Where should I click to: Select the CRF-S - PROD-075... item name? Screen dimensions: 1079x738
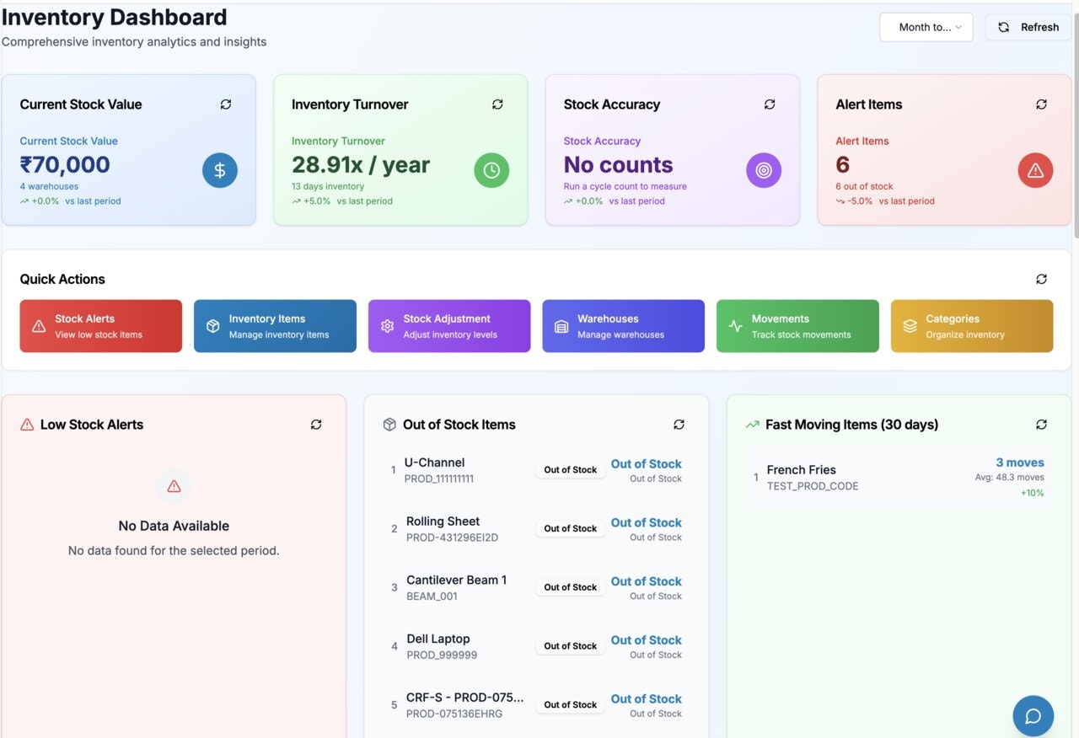click(x=464, y=698)
